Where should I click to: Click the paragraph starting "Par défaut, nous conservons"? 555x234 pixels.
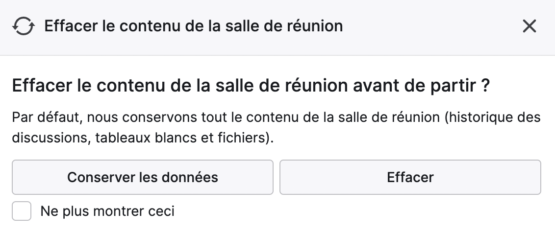pos(276,127)
